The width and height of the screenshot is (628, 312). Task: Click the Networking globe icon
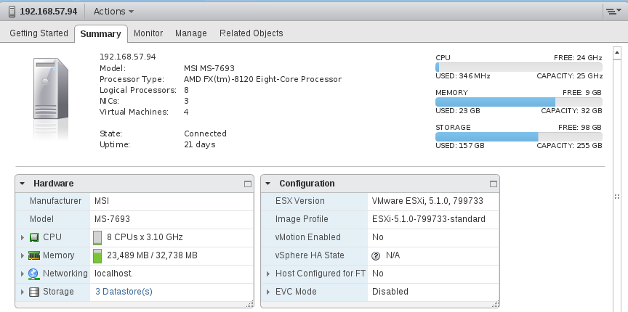point(33,274)
